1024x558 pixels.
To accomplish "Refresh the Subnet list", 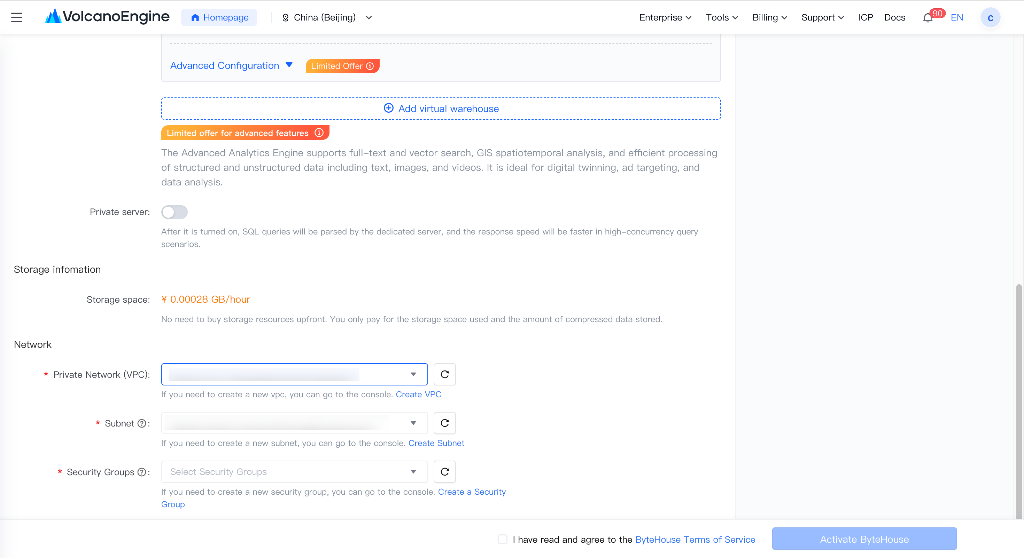I will [444, 423].
